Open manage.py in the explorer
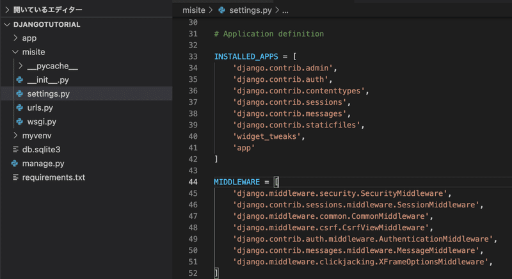The height and width of the screenshot is (279, 512). click(43, 163)
